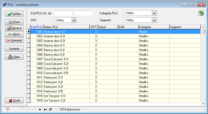208x114 pixels.
Task: Click PLU code cell 1010
Action: [x=37, y=73]
